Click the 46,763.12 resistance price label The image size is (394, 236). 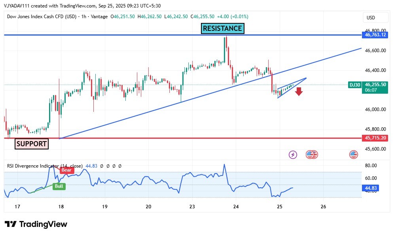(x=375, y=35)
